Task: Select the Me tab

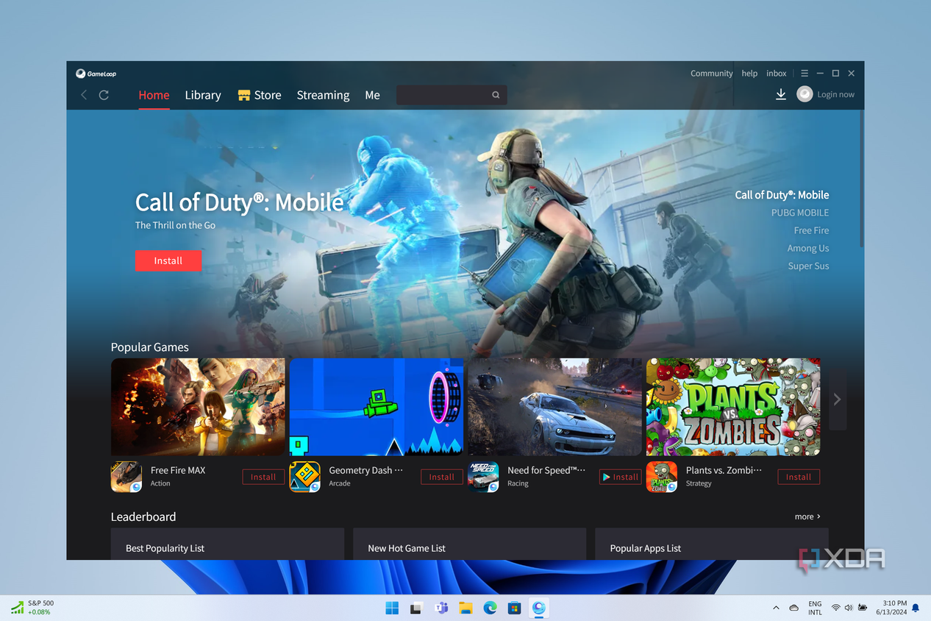Action: coord(373,95)
